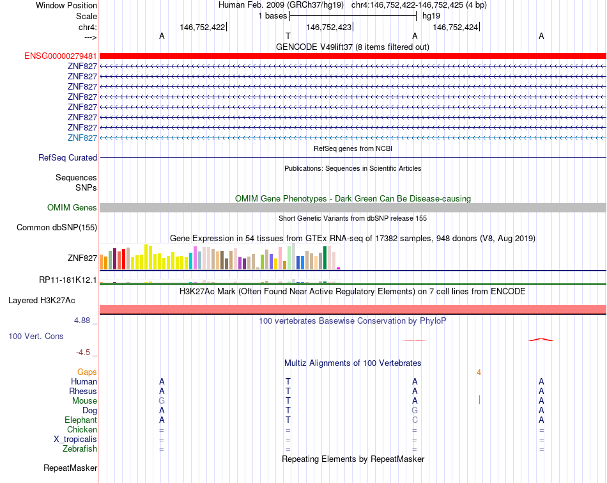Select the Chicken species row label
The height and width of the screenshot is (483, 607).
pyautogui.click(x=82, y=429)
